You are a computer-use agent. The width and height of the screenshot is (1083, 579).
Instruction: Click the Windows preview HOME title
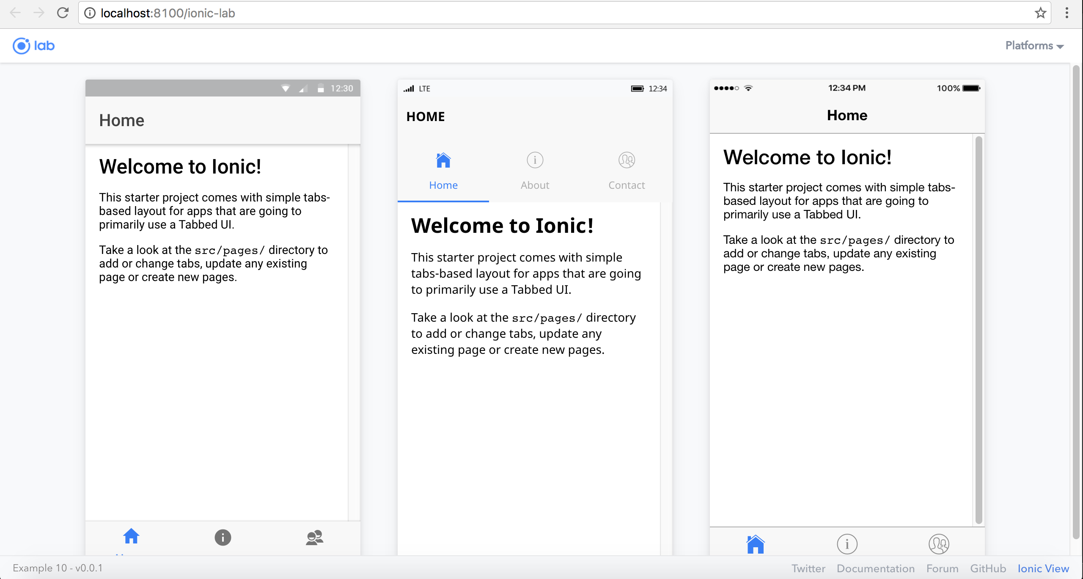point(426,117)
